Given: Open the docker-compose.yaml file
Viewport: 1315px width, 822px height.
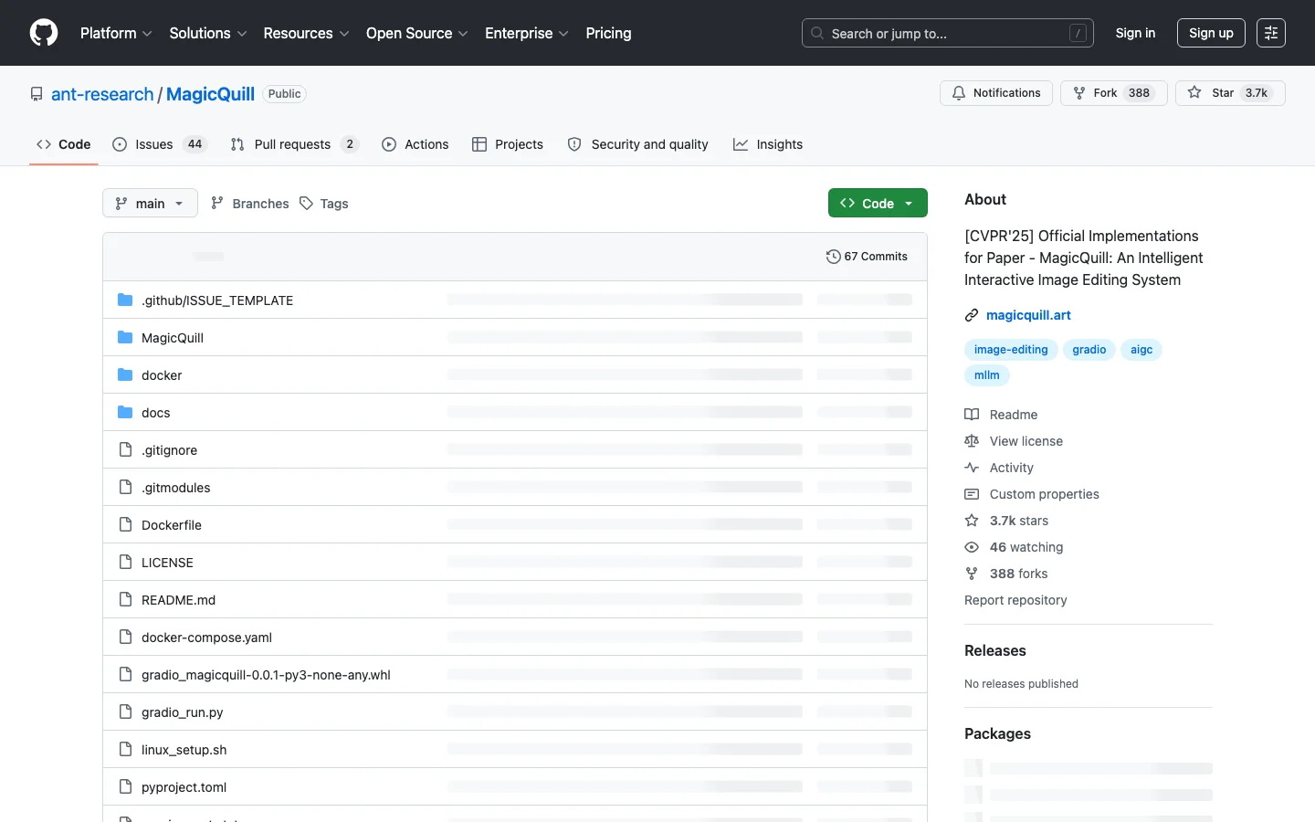Looking at the screenshot, I should pos(207,638).
